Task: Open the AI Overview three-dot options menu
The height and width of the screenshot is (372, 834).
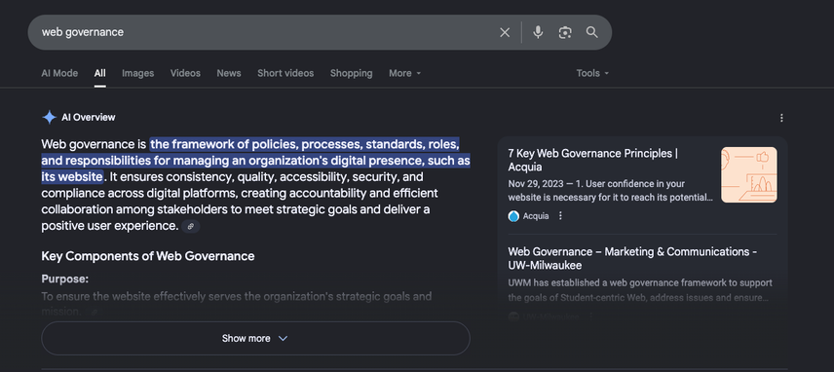Action: pos(781,118)
